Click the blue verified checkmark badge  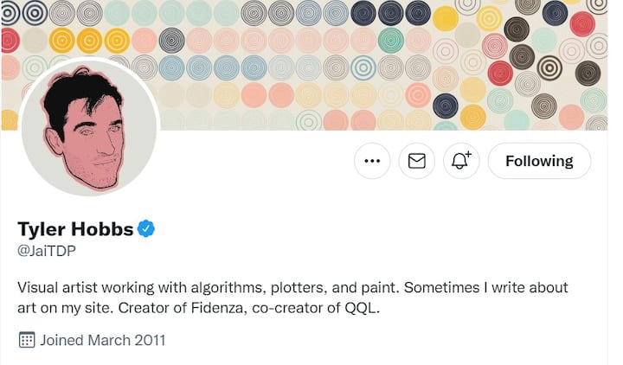tap(146, 229)
